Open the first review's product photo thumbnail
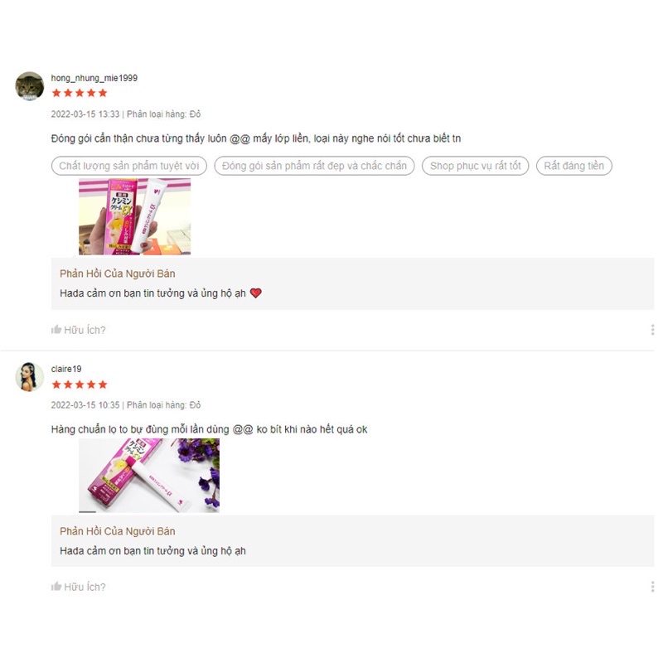The height and width of the screenshot is (663, 663). tap(134, 216)
